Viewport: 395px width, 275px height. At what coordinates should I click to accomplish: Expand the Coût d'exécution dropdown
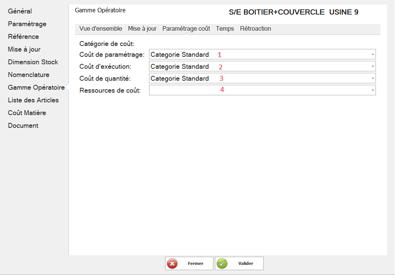[373, 67]
